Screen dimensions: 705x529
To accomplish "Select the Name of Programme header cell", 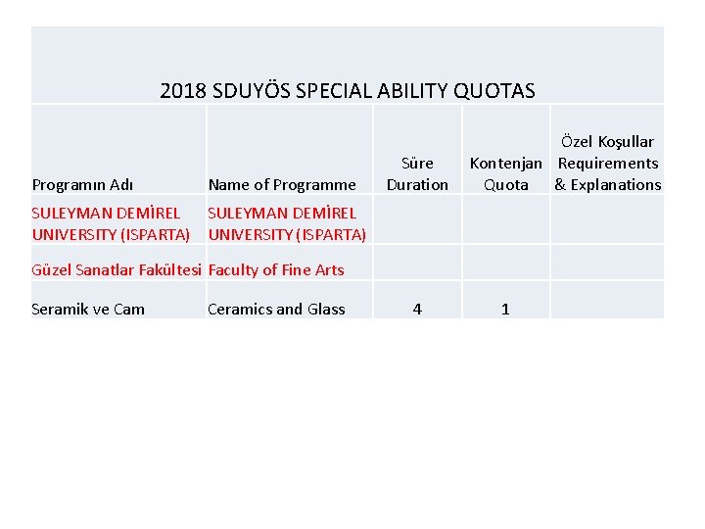I will (290, 149).
